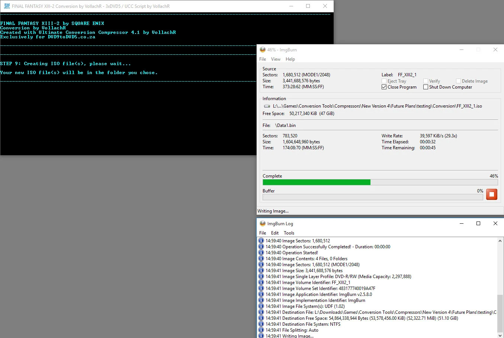Click the info icon for Operation Successfully Completed

261,246
